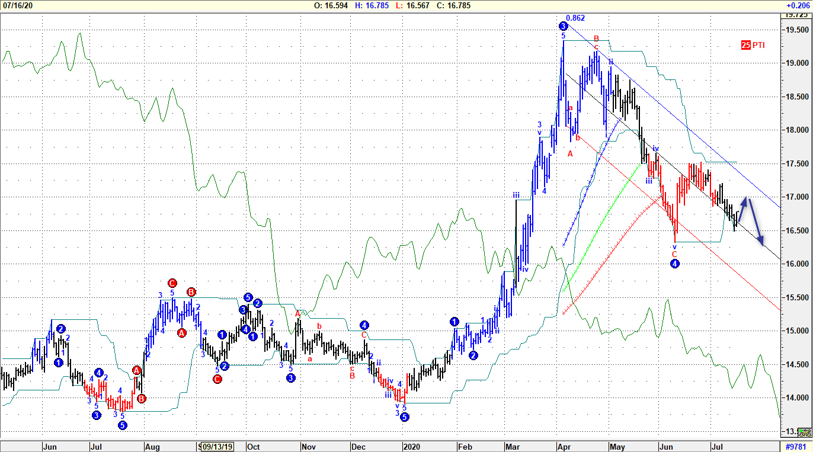Click the red 25 PTI badge
813x452 pixels.
point(753,45)
